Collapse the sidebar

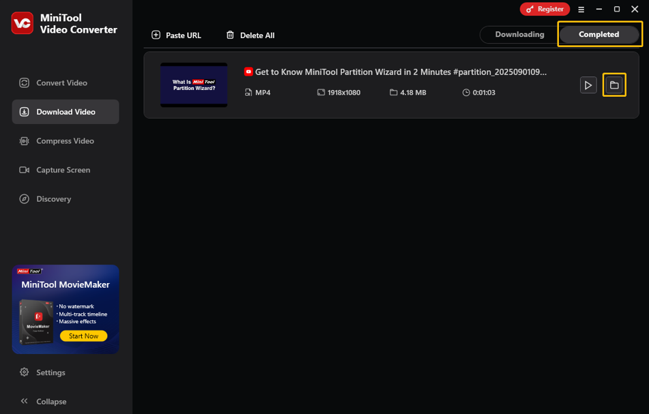(x=44, y=401)
